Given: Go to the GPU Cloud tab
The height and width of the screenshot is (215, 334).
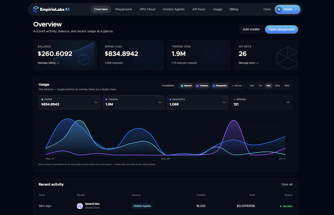Looking at the screenshot, I should tap(147, 9).
